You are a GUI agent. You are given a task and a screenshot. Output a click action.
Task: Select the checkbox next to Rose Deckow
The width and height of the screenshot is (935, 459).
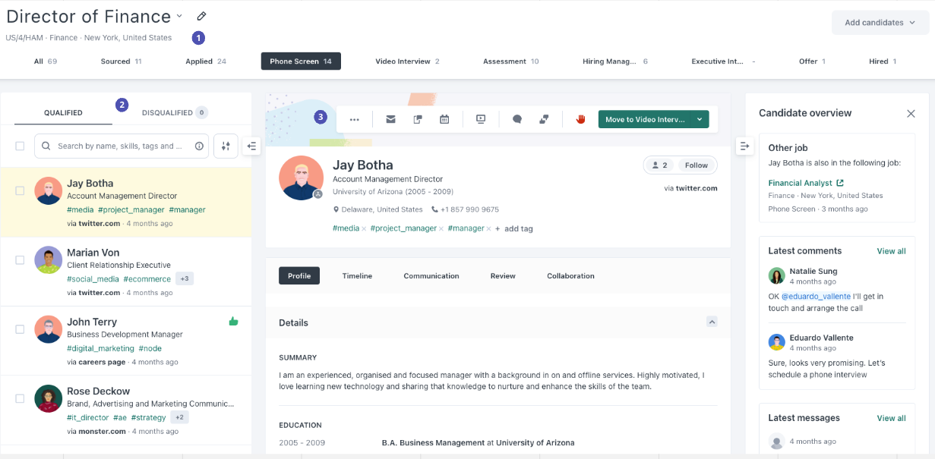[x=20, y=398]
